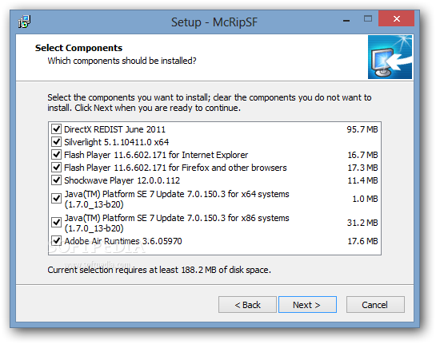This screenshot has width=436, height=344.
Task: Uncheck Silverlight 5.1.10411.0 x64 component
Action: pyautogui.click(x=57, y=142)
